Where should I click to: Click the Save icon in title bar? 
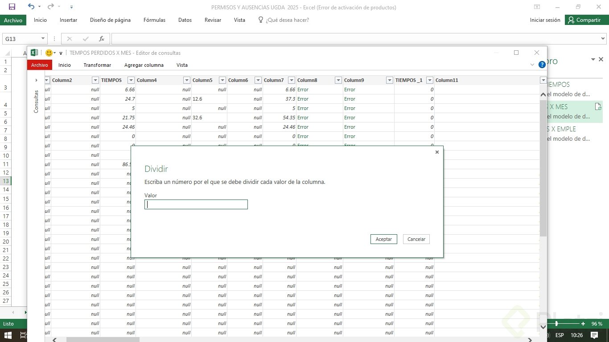point(12,7)
